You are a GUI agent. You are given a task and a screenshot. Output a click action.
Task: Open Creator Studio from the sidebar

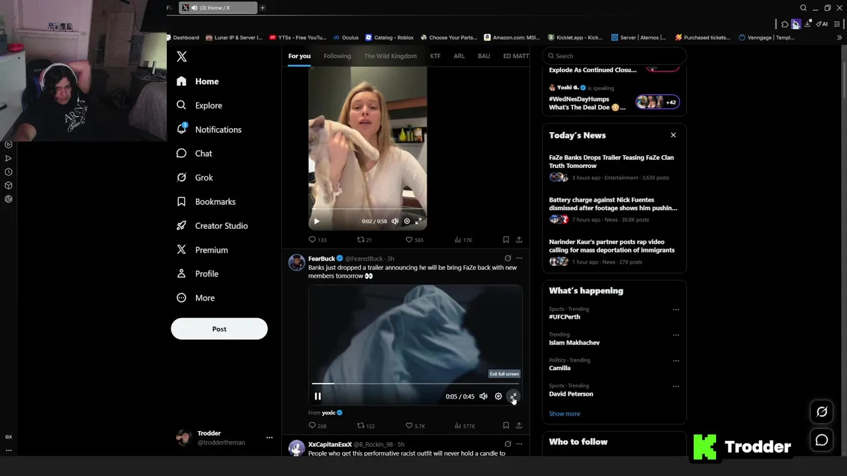[x=212, y=225]
